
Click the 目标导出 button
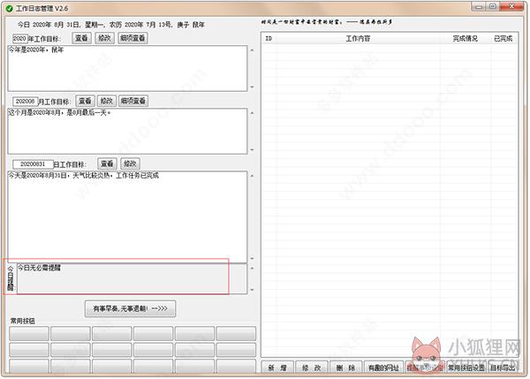tap(503, 368)
